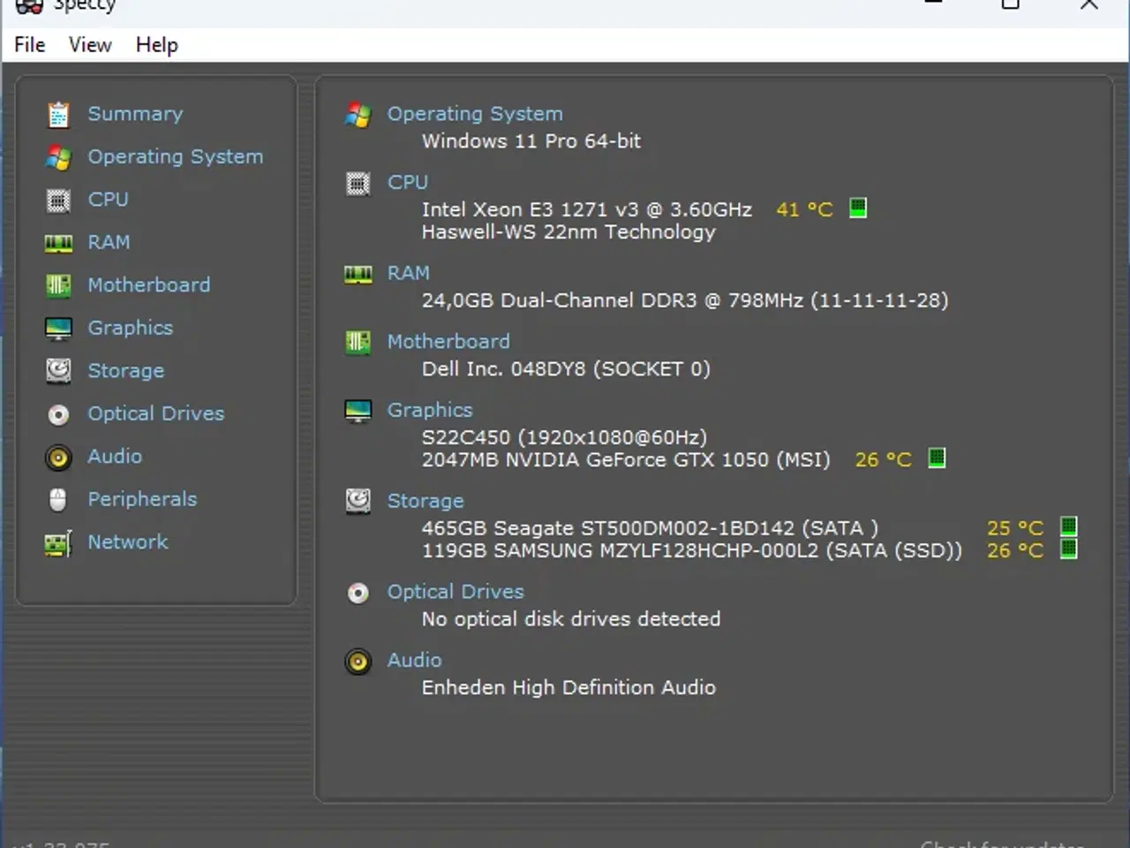Screen dimensions: 1130x848
Task: Click the Peripherals mouse icon
Action: coord(58,499)
